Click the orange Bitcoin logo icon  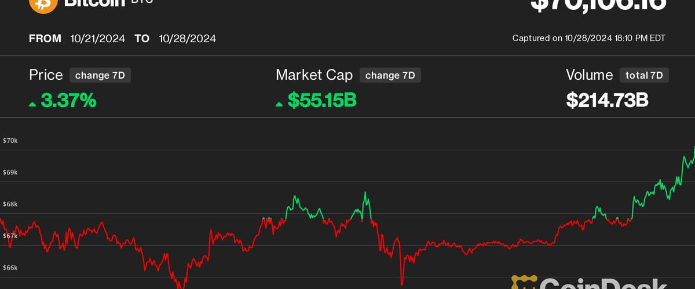point(43,5)
